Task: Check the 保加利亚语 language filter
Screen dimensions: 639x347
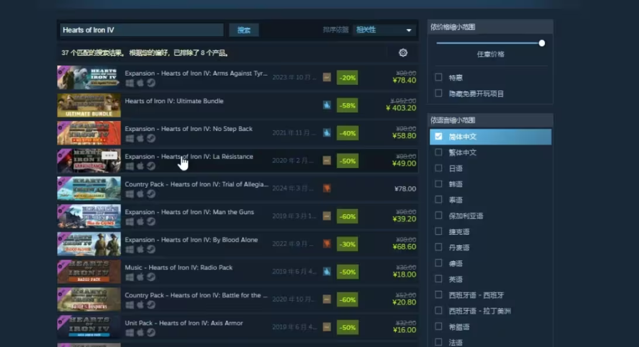Action: (439, 215)
